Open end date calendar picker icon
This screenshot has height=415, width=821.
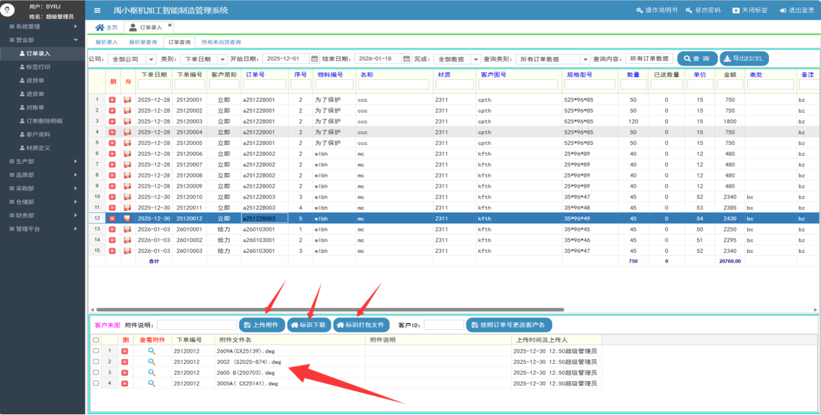point(406,59)
